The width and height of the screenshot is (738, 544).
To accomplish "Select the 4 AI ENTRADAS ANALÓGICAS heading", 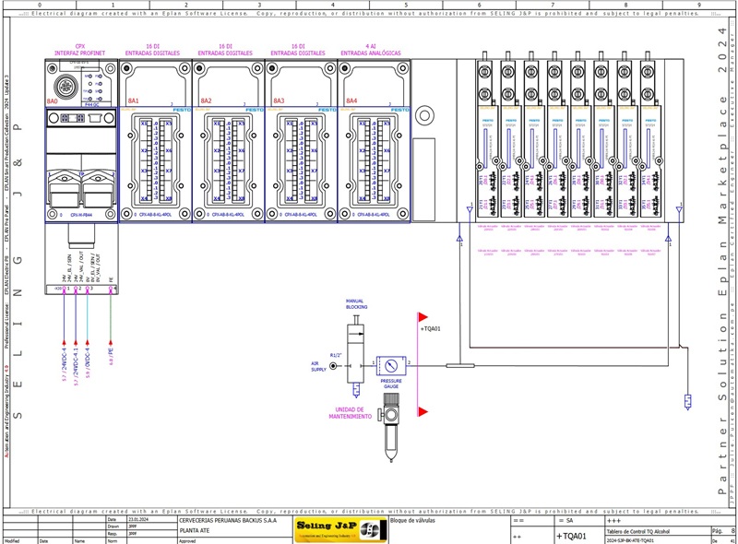I will 371,50.
